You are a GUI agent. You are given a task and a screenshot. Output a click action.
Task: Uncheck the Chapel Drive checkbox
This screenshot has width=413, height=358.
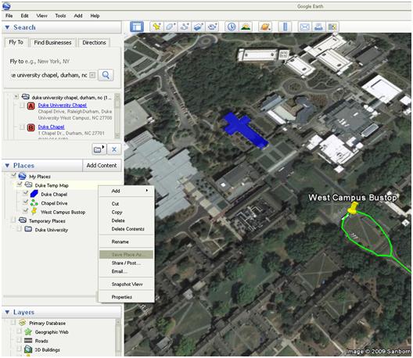25,202
